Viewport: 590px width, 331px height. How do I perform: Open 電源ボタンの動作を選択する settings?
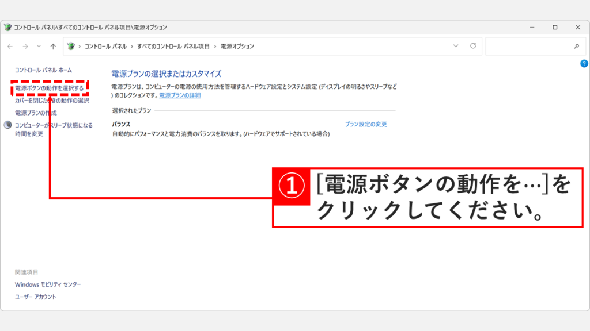click(49, 89)
